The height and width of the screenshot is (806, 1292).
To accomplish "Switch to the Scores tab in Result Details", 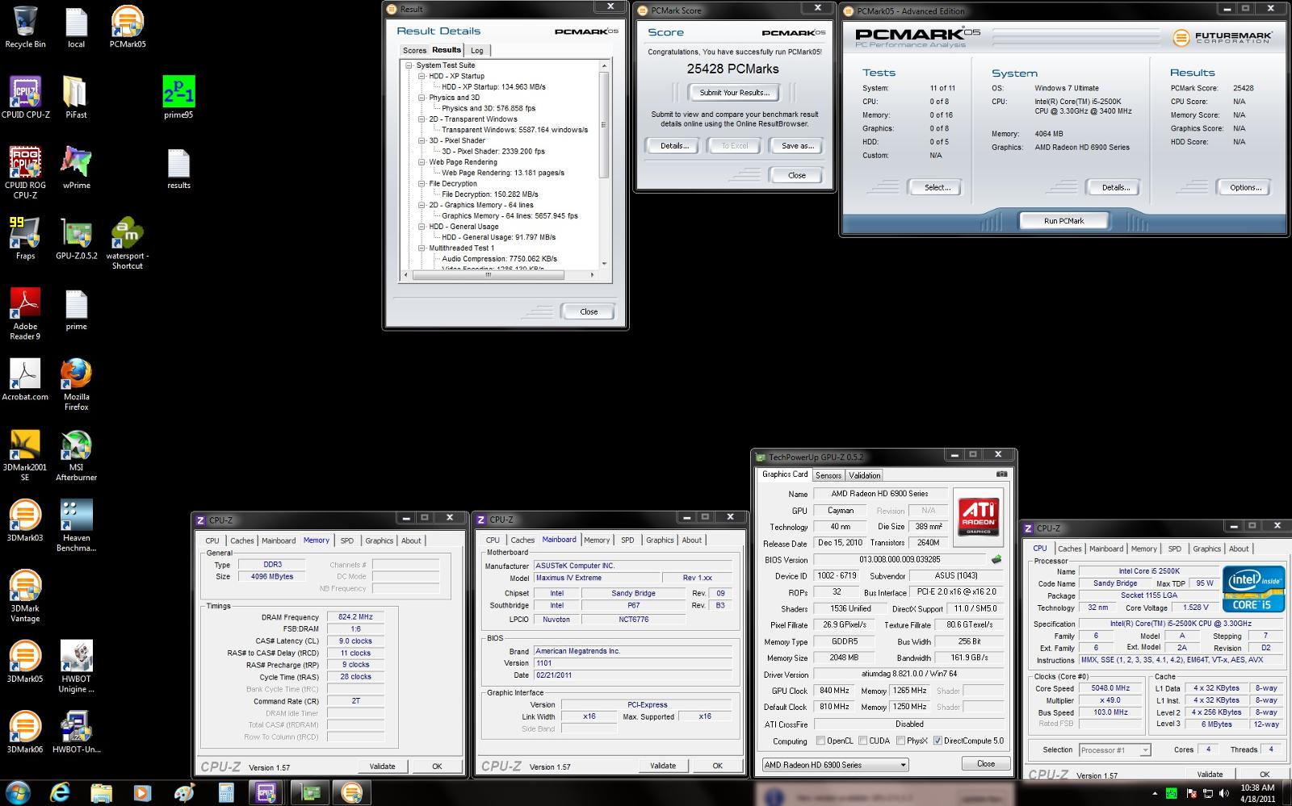I will pos(414,50).
